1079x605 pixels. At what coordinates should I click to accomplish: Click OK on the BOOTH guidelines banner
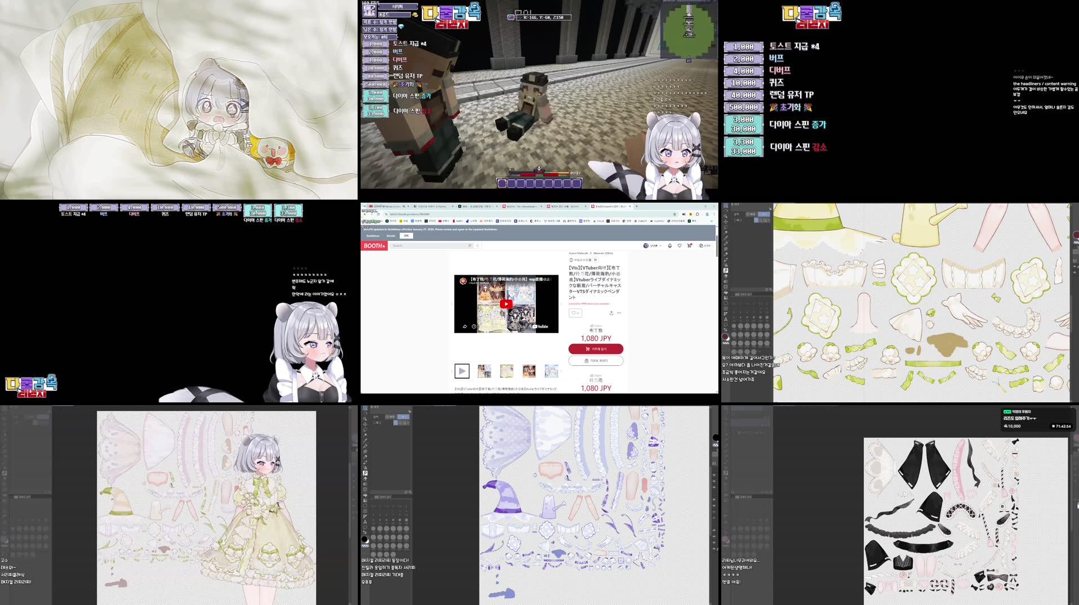click(x=406, y=236)
